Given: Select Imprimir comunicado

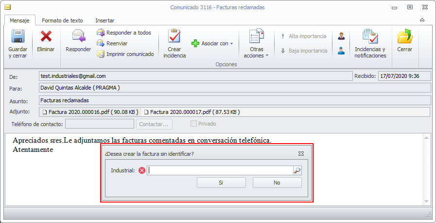Looking at the screenshot, I should (125, 54).
